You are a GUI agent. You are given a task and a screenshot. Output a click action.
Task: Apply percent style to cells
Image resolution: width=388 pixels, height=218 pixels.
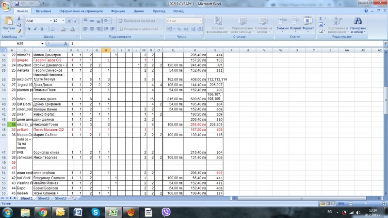[x=179, y=29]
